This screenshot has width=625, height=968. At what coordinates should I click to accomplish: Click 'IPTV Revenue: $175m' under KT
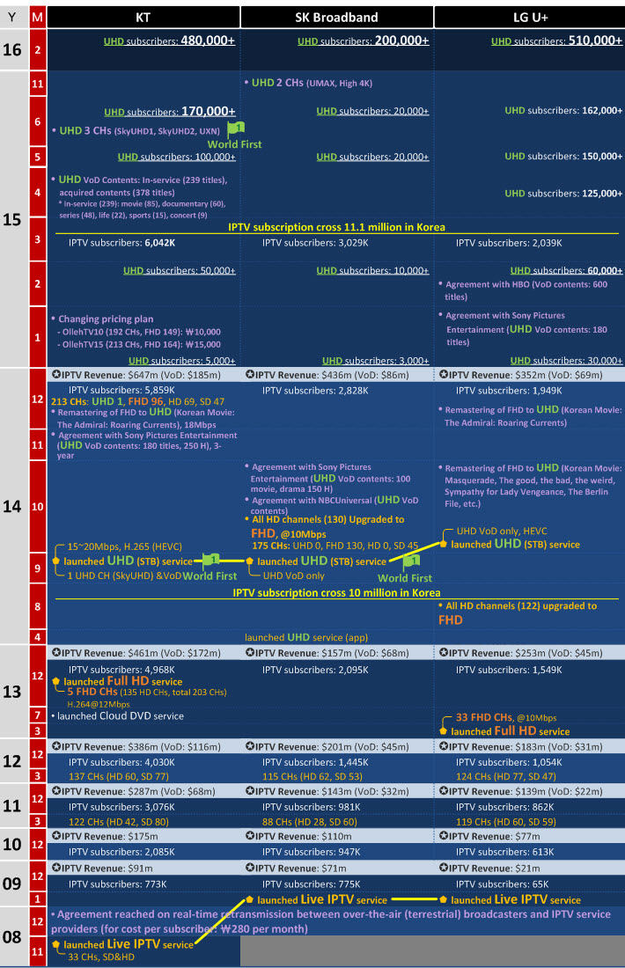point(105,836)
